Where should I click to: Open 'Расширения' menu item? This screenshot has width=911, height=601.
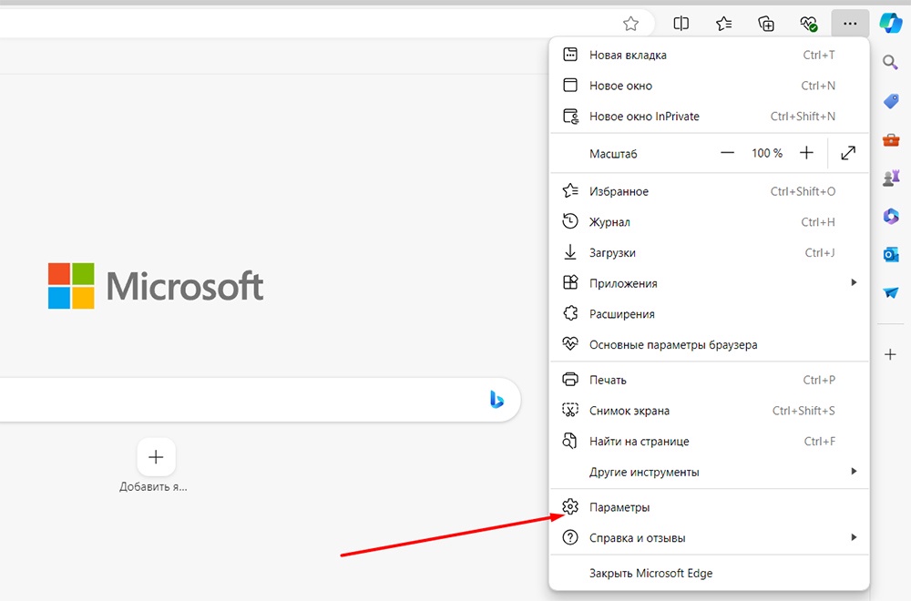(x=709, y=314)
